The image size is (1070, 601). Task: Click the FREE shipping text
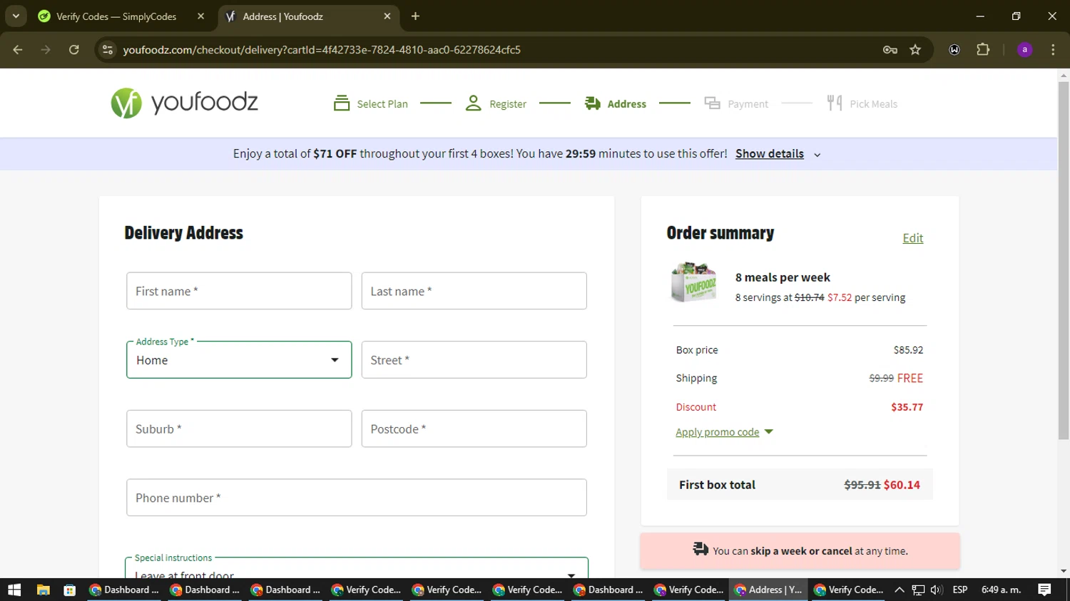tap(910, 378)
